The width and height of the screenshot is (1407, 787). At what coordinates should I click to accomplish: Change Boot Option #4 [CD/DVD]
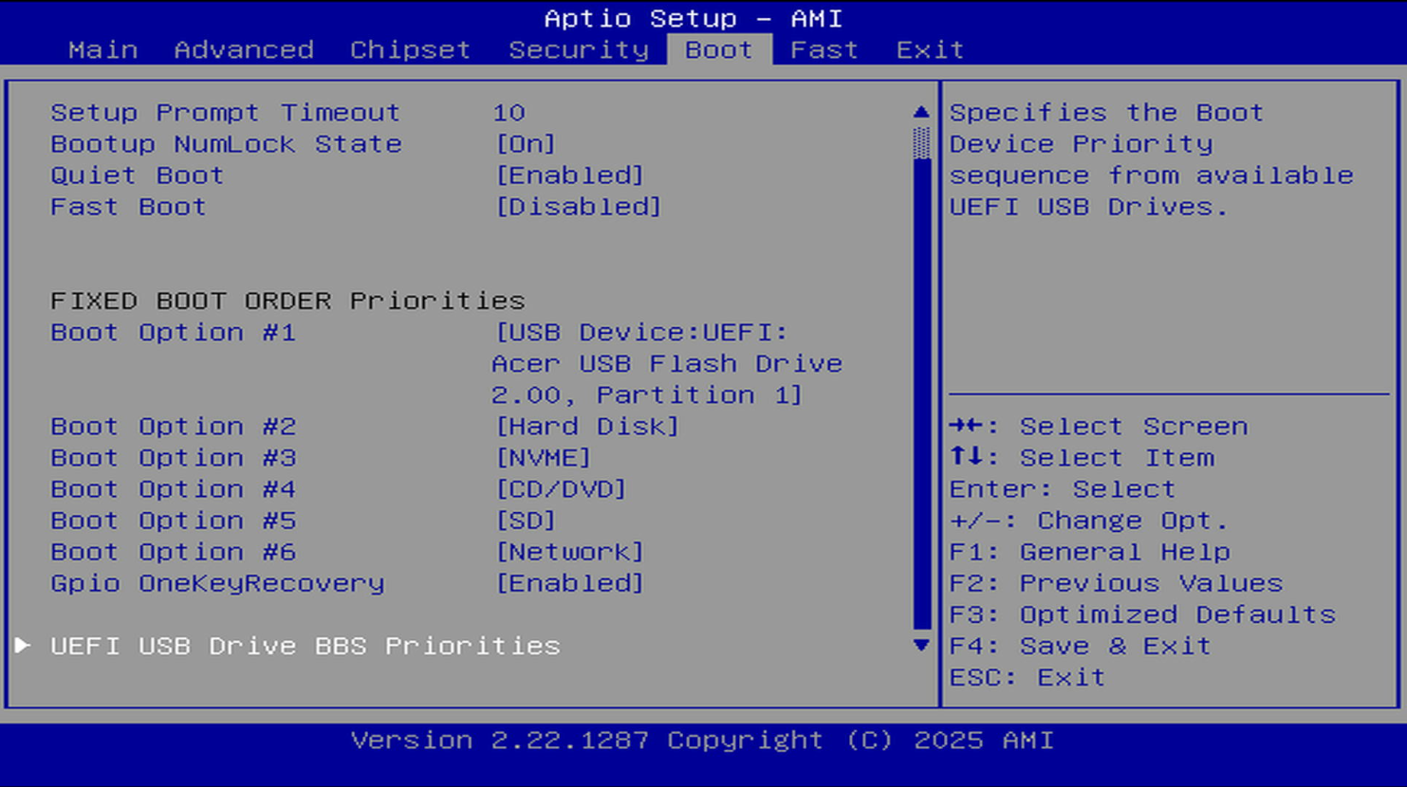[561, 489]
